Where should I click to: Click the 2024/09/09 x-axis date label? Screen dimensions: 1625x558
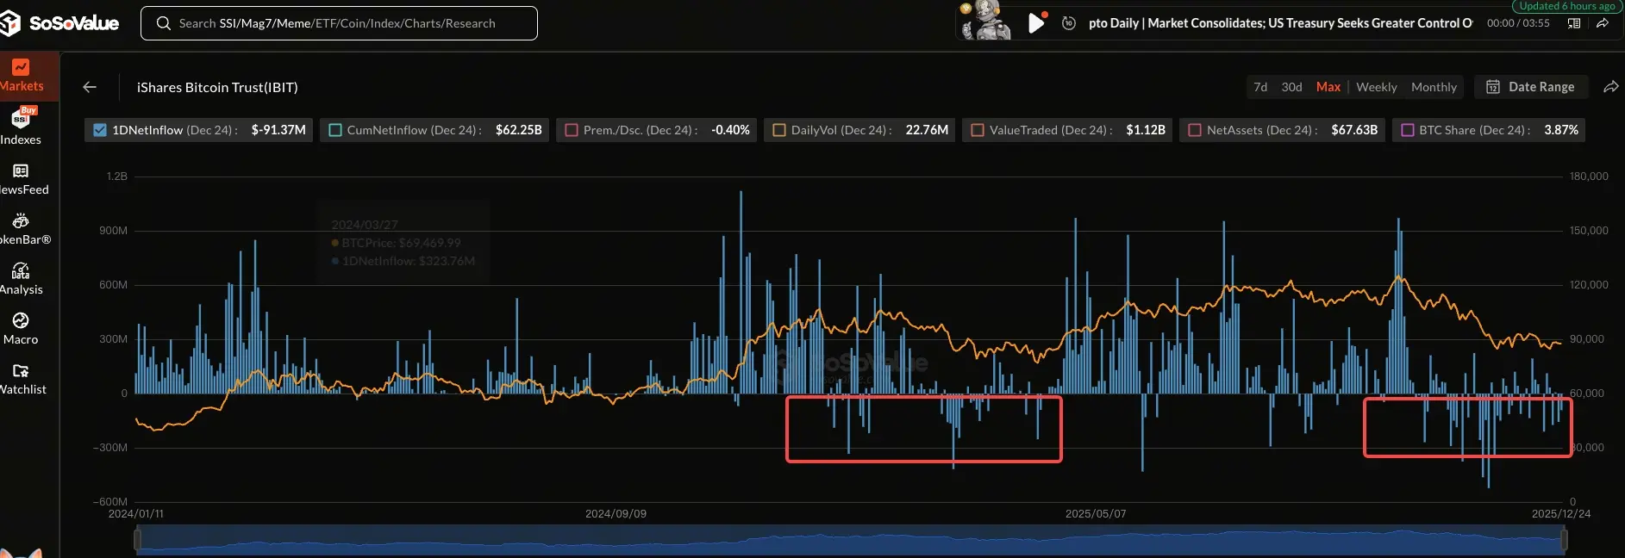click(x=616, y=513)
